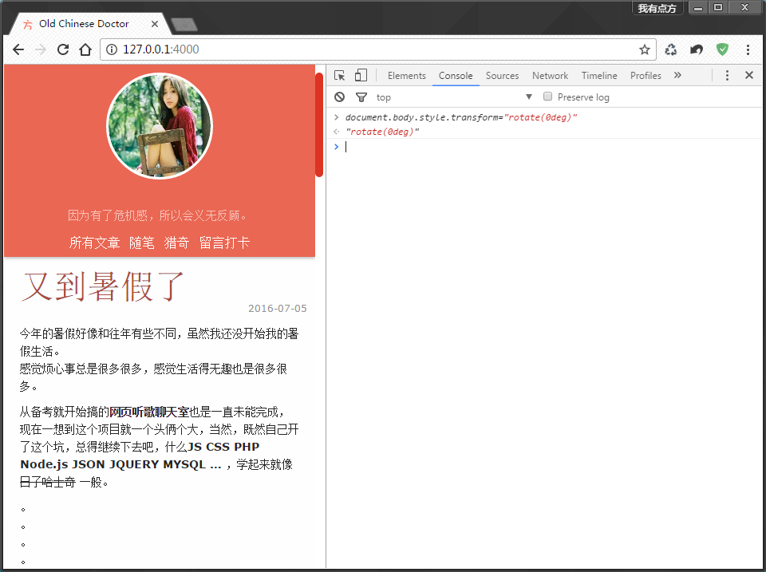Bookmark this page with star icon

(645, 49)
